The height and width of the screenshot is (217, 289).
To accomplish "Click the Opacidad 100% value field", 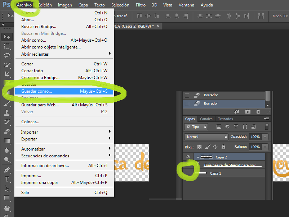I will point(255,137).
